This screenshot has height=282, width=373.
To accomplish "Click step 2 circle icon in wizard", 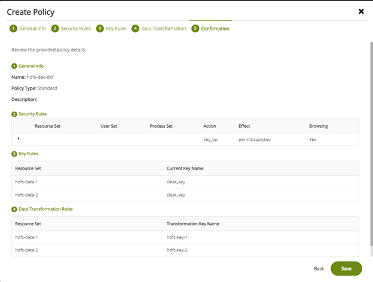I will click(x=55, y=28).
